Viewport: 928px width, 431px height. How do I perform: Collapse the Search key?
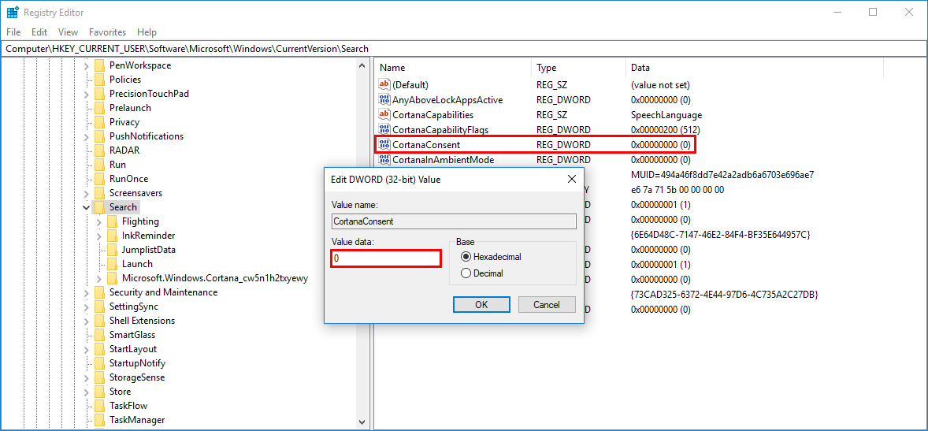(x=87, y=207)
